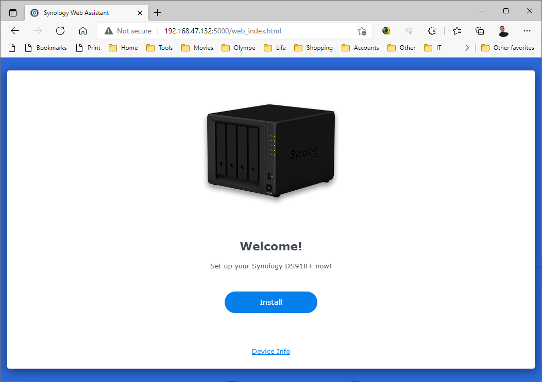Open the Tools bookmarks folder

coord(160,48)
